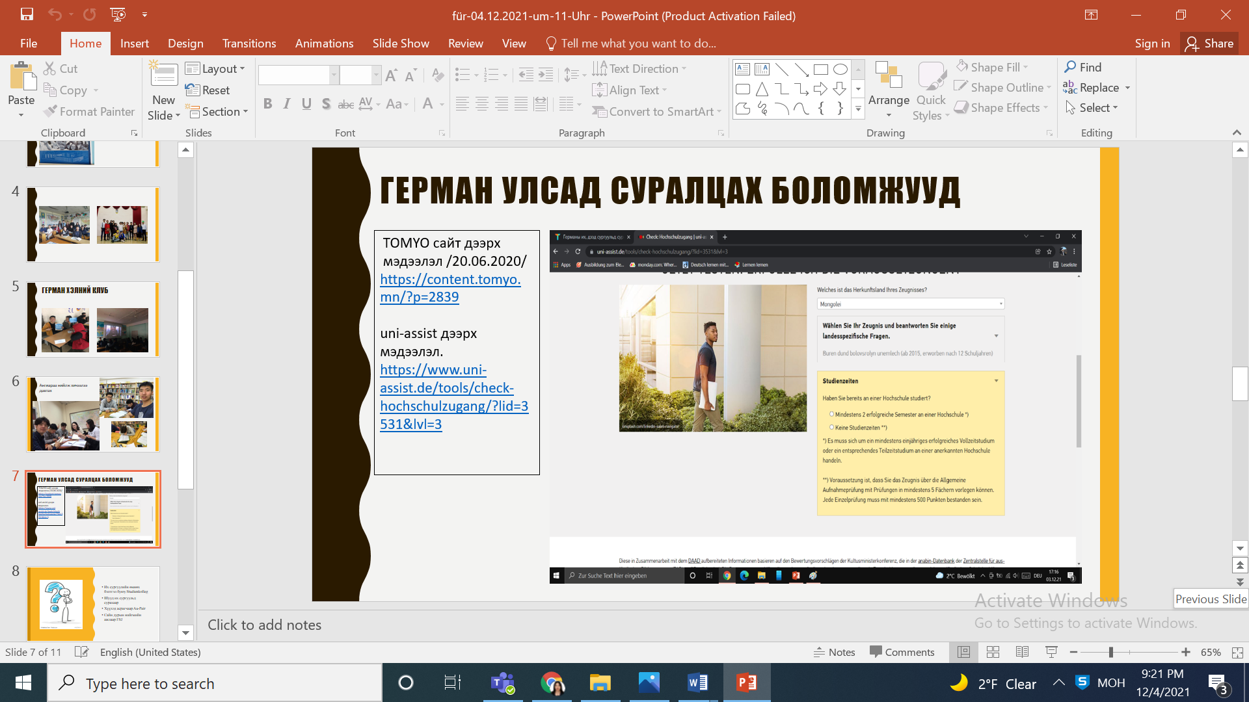Open File Explorer from the taskbar
1249x702 pixels.
pyautogui.click(x=600, y=682)
